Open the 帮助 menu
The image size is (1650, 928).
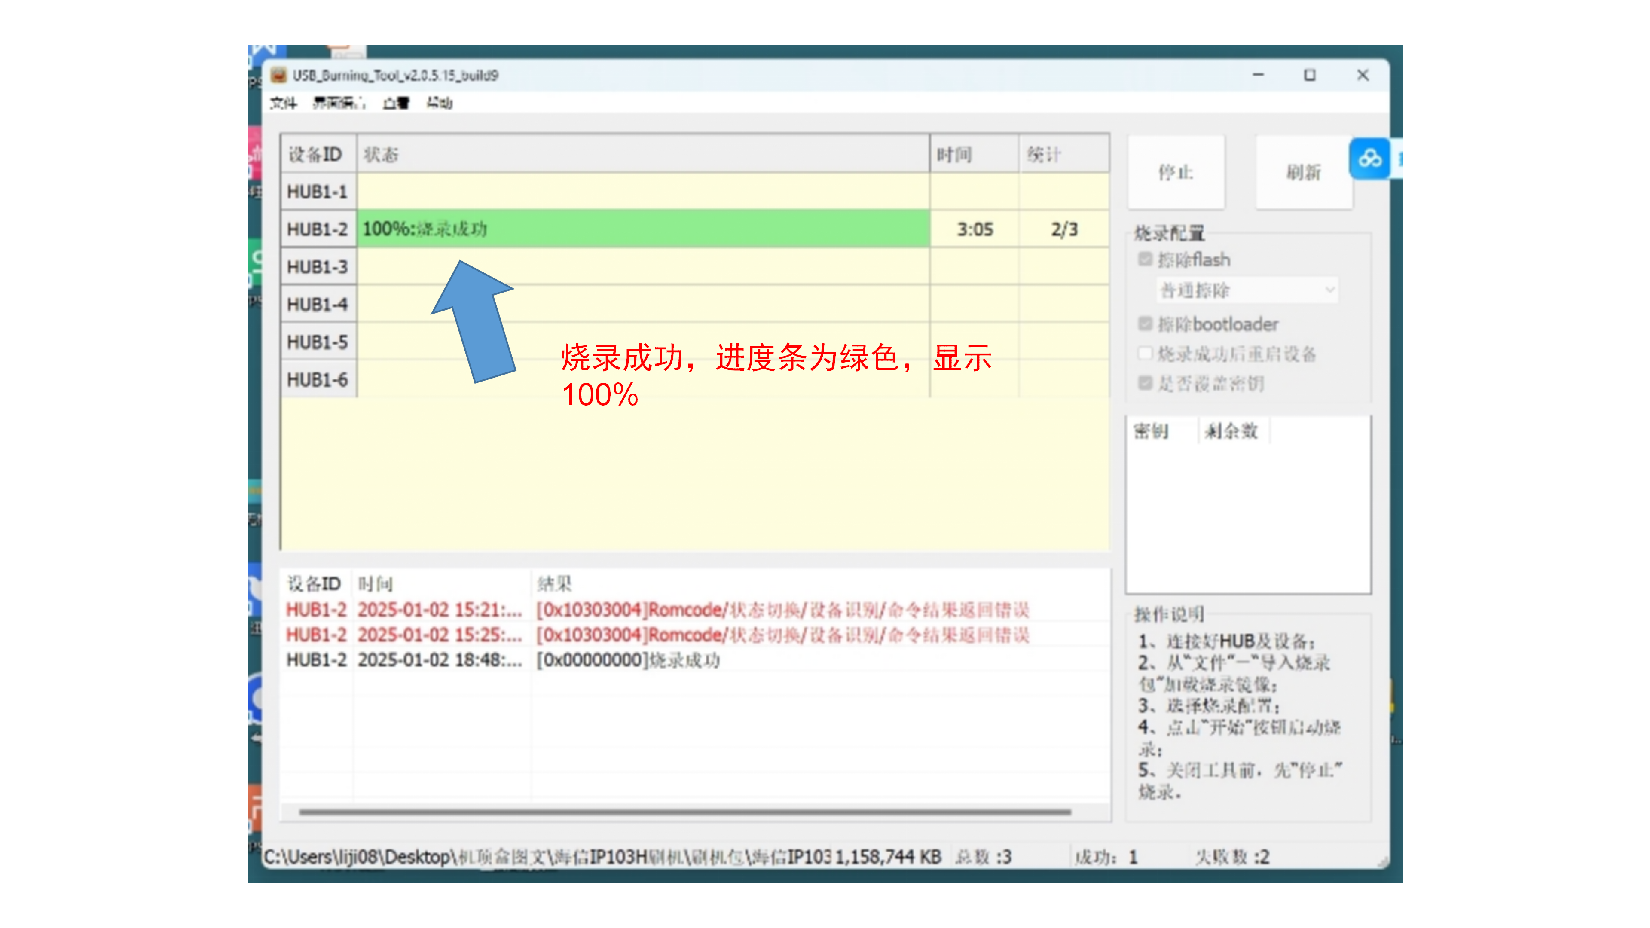pyautogui.click(x=440, y=103)
